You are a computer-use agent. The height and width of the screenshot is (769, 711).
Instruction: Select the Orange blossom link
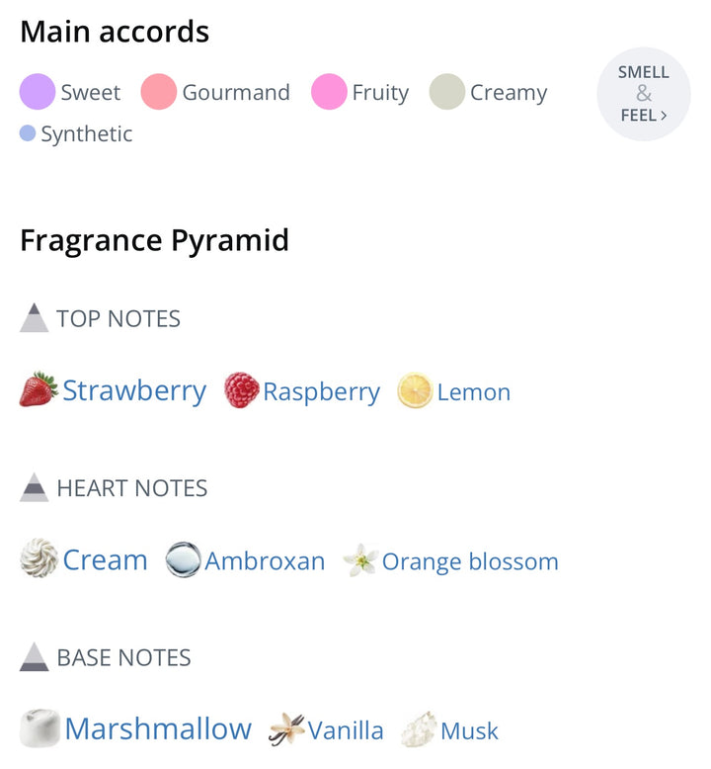[x=470, y=561]
